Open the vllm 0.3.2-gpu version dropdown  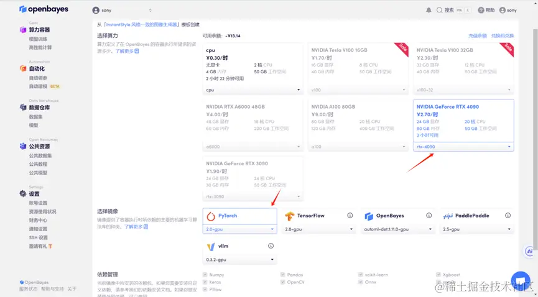(x=240, y=260)
